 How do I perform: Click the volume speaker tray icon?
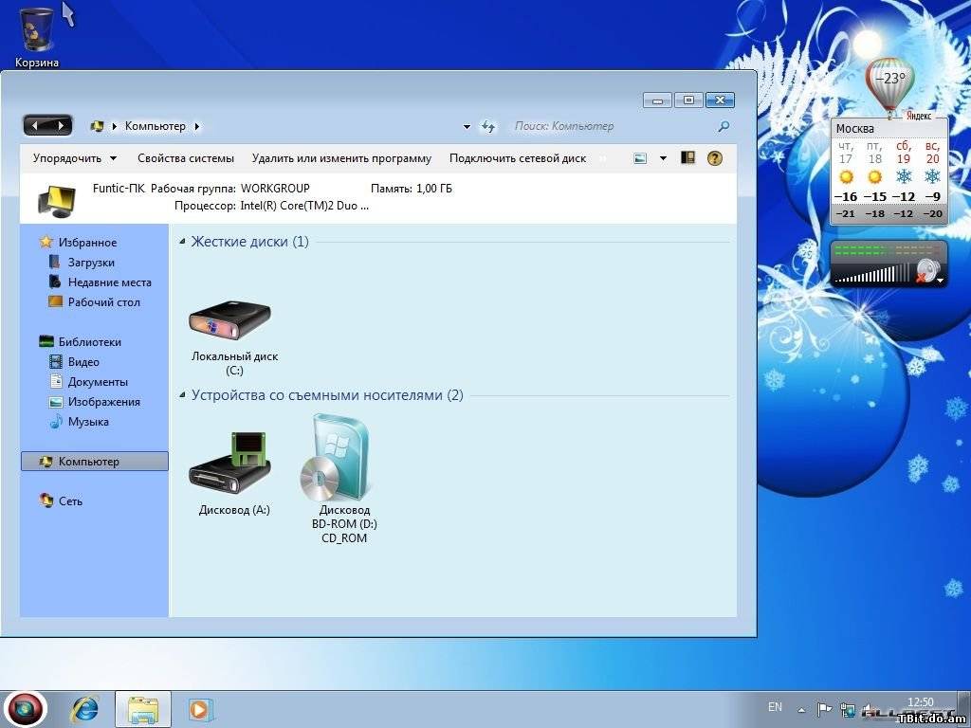point(869,710)
